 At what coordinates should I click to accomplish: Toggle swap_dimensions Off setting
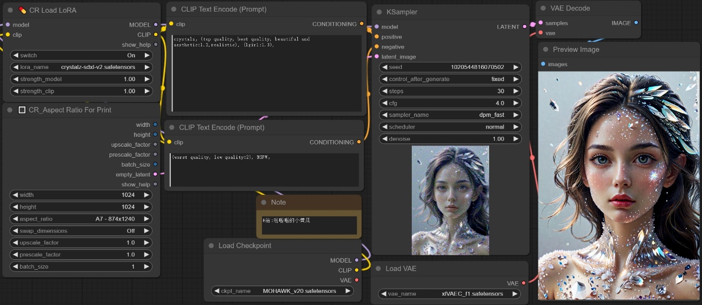[81, 231]
